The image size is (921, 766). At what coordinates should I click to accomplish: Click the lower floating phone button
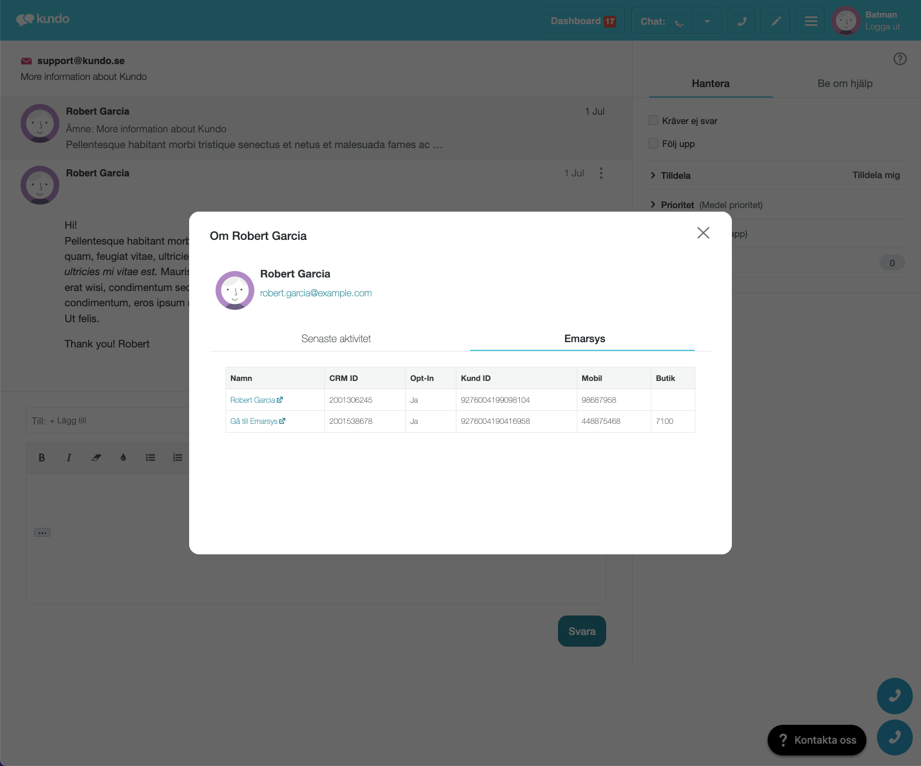tap(895, 737)
